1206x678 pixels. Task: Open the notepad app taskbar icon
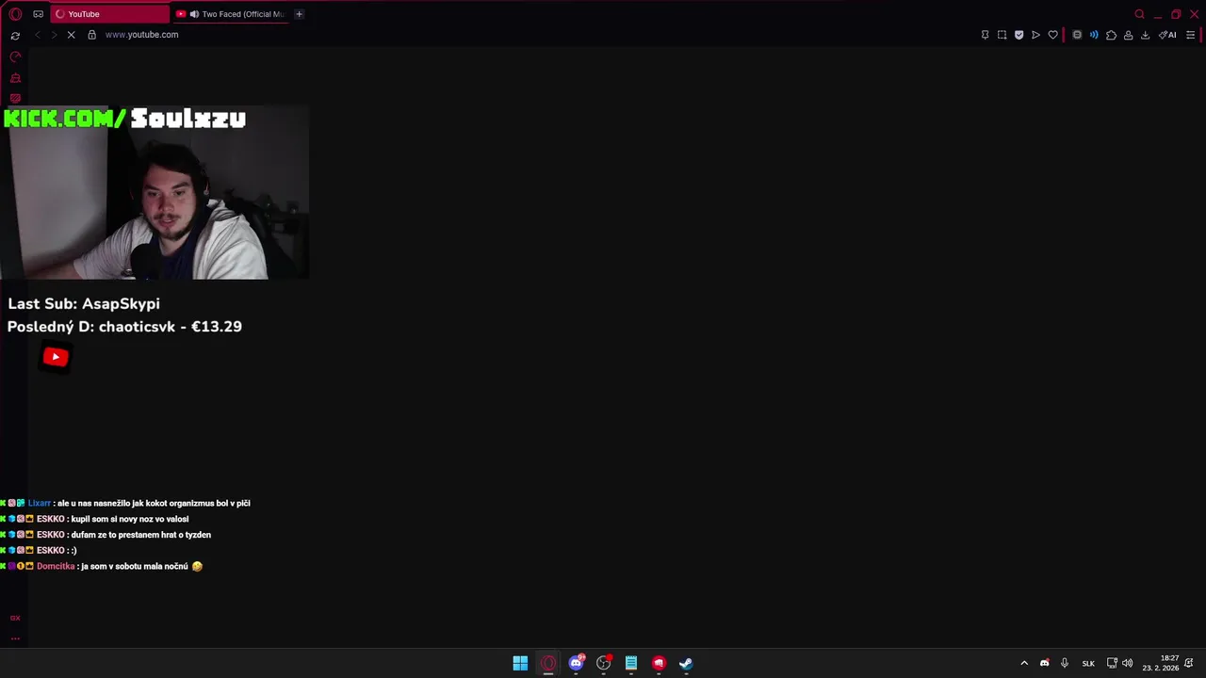tap(631, 663)
